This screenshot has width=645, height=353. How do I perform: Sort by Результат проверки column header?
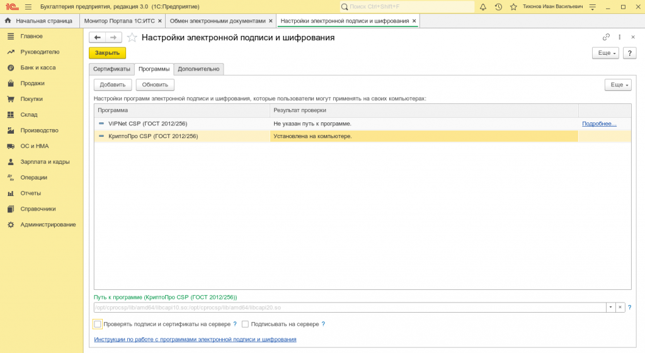click(424, 110)
